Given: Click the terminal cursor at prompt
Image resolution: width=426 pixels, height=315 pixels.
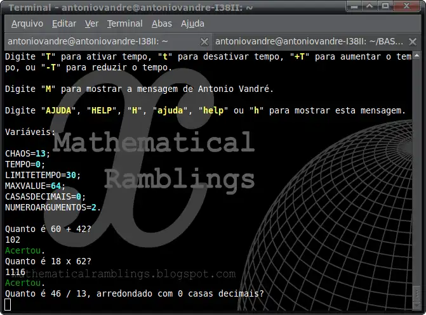Looking at the screenshot, I should pyautogui.click(x=8, y=304).
